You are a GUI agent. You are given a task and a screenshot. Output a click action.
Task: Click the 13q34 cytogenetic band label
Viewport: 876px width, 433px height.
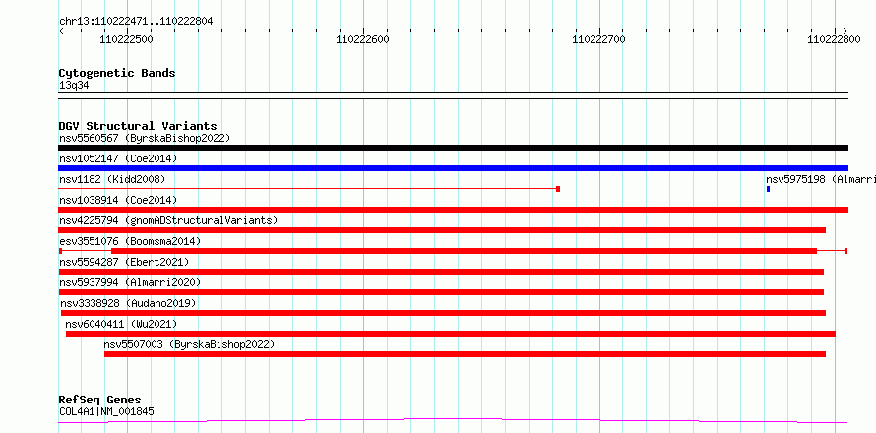[x=74, y=86]
